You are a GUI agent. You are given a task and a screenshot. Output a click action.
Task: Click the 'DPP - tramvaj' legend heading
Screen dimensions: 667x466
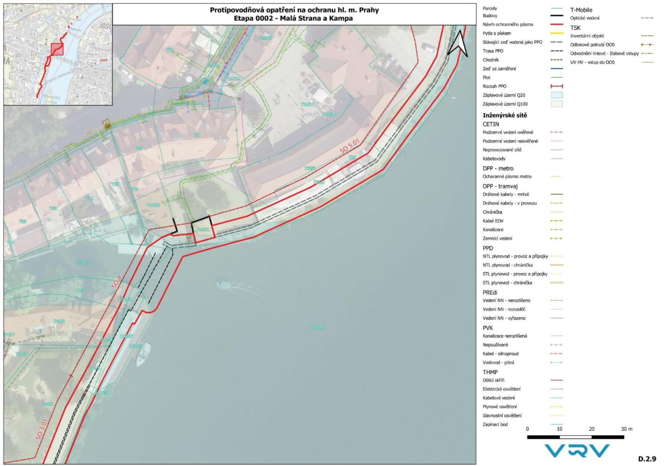500,186
